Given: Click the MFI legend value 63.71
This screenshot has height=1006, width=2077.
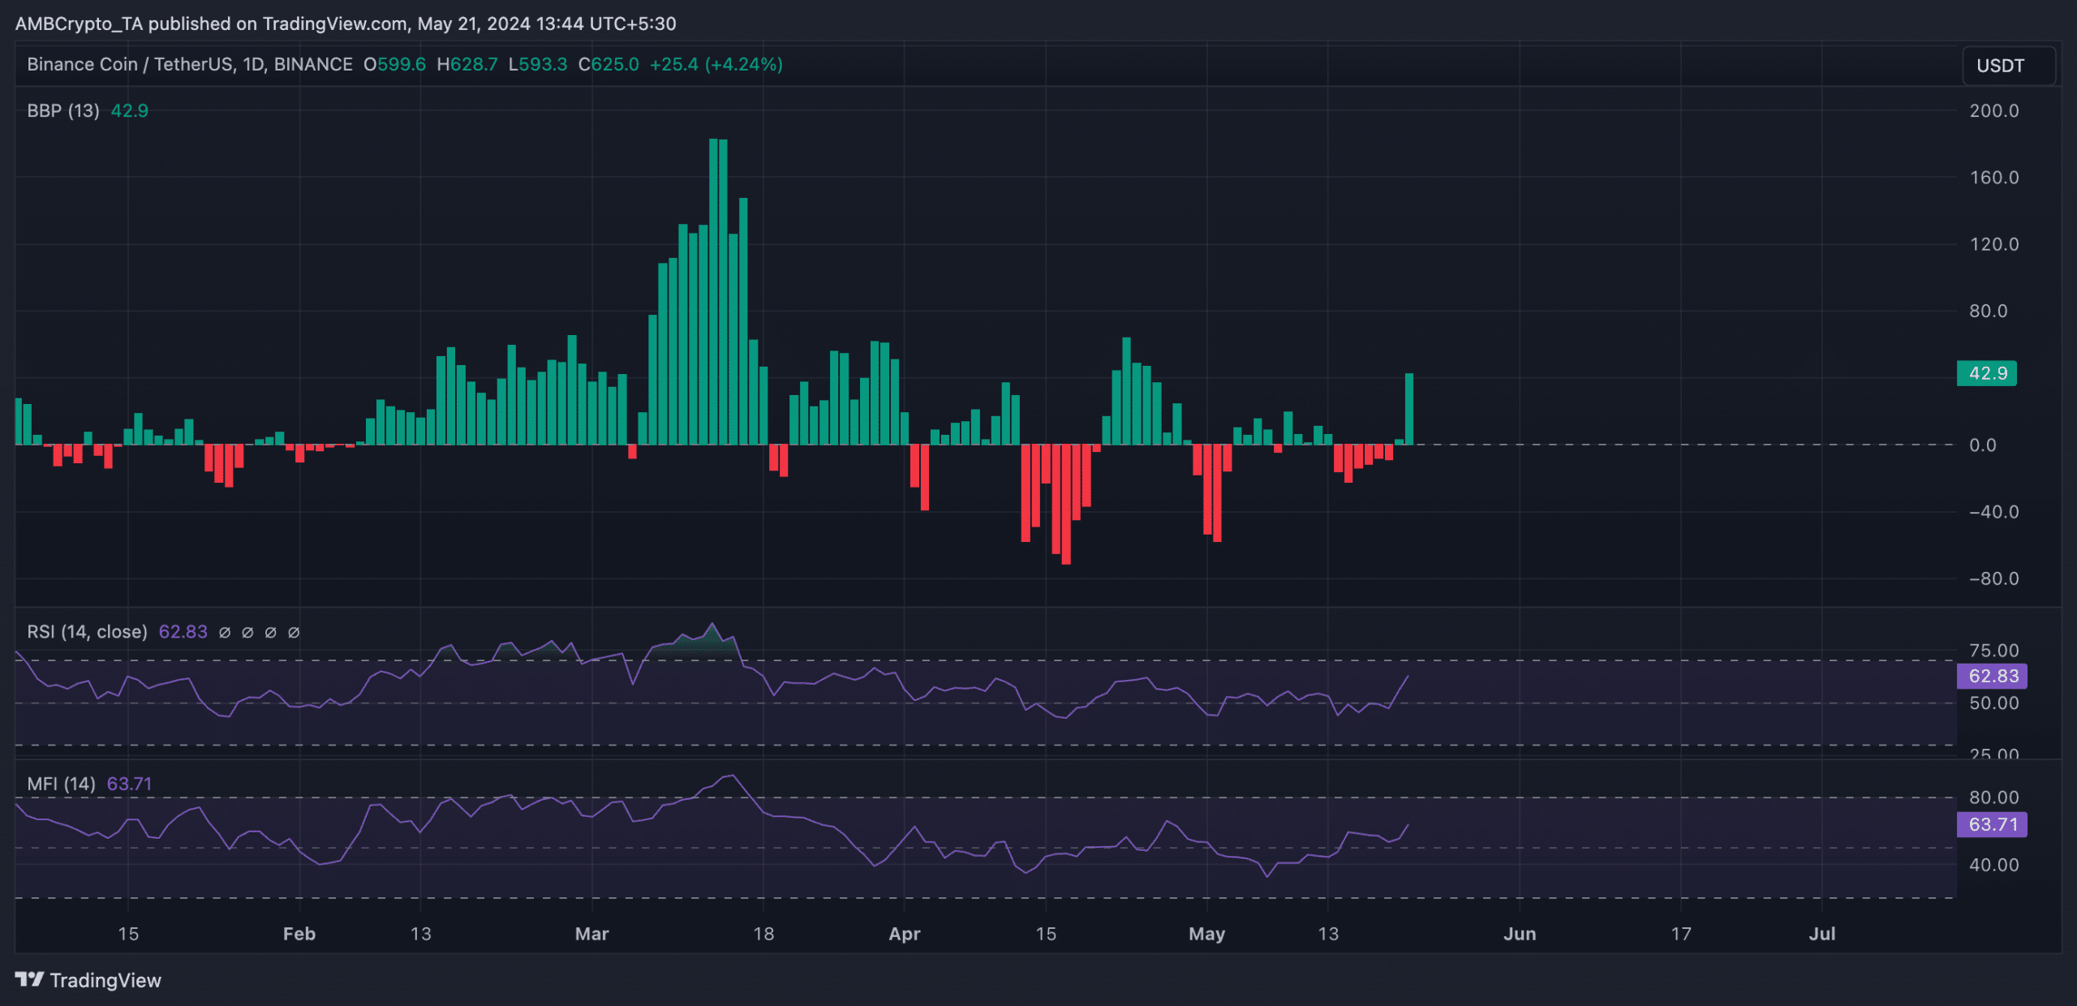Looking at the screenshot, I should (x=130, y=784).
